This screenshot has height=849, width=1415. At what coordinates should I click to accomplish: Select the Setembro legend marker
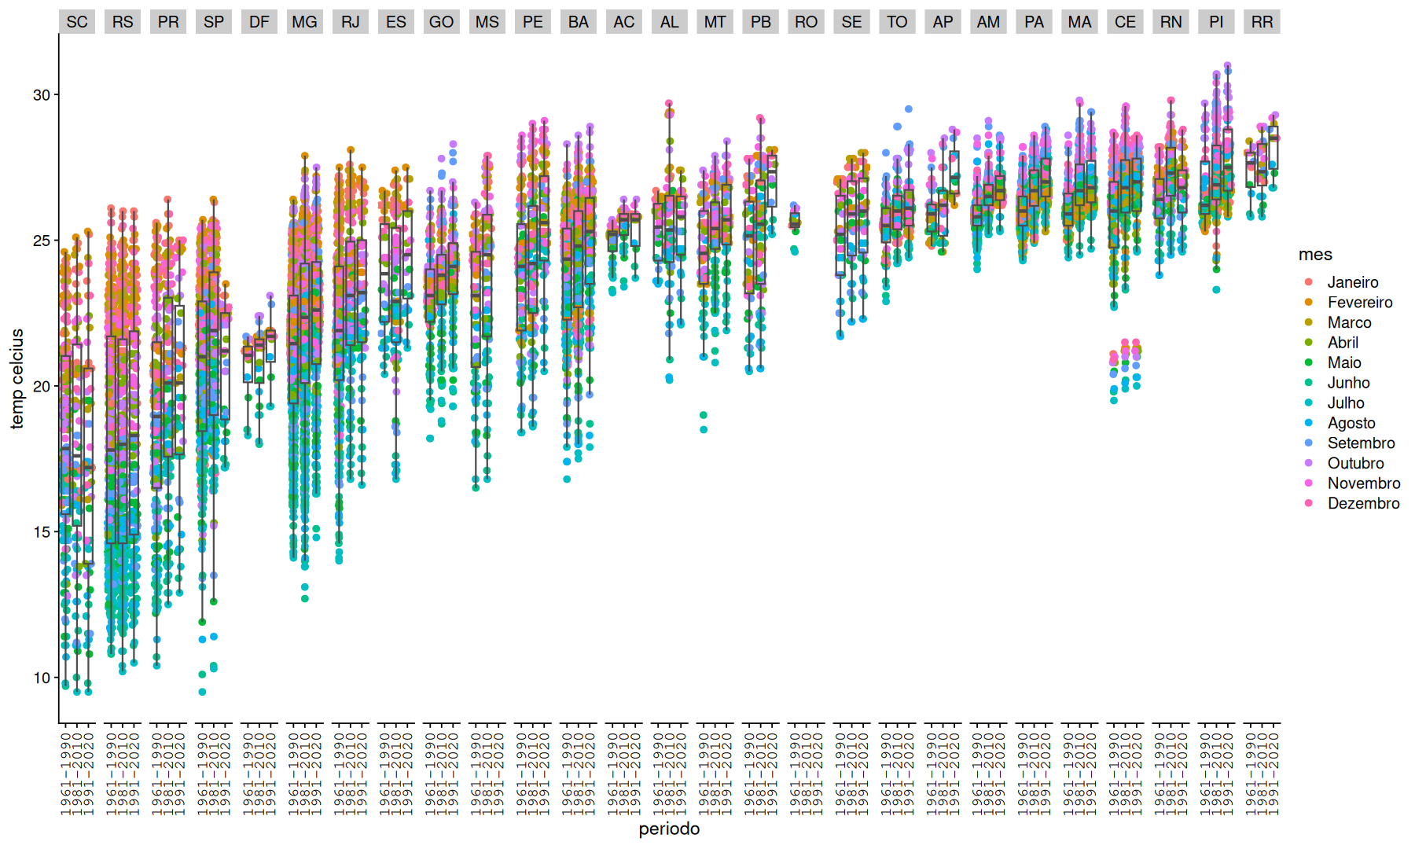point(1309,443)
